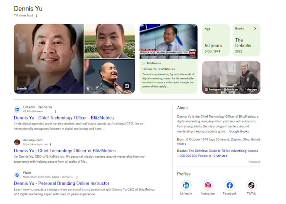Click the Feedback link under About
Screen dimensions: 286x204
tap(254, 162)
